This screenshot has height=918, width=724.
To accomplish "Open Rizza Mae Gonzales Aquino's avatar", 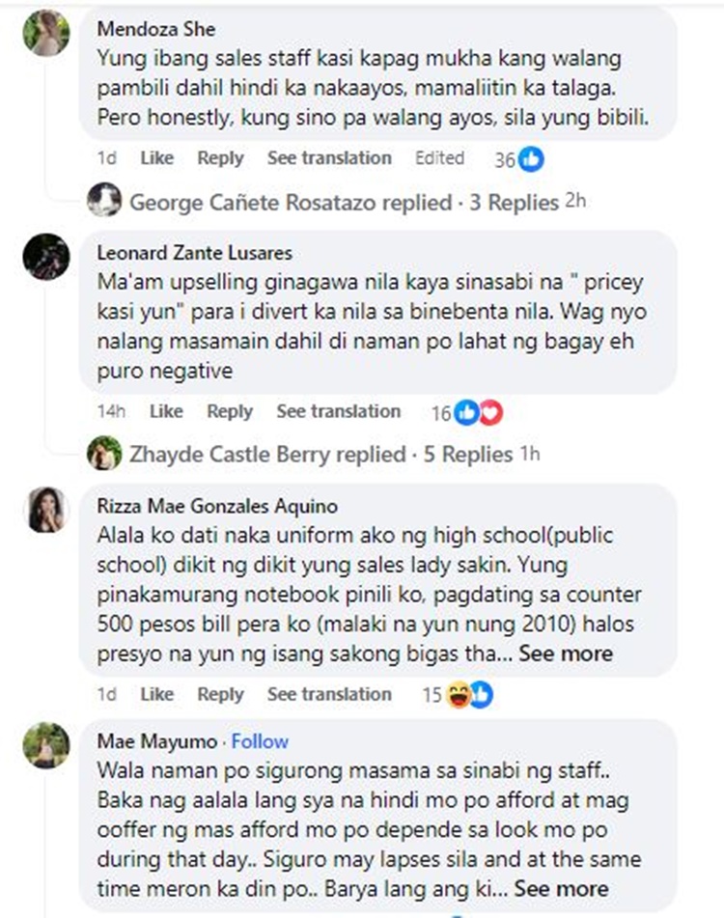I will (x=46, y=510).
